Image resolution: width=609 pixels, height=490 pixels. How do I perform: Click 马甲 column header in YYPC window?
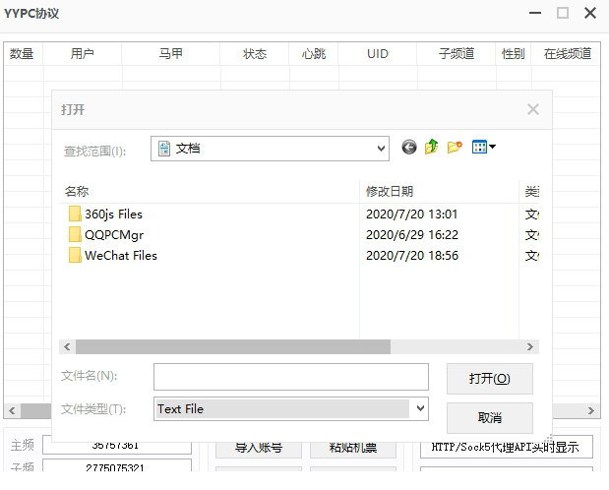[170, 53]
